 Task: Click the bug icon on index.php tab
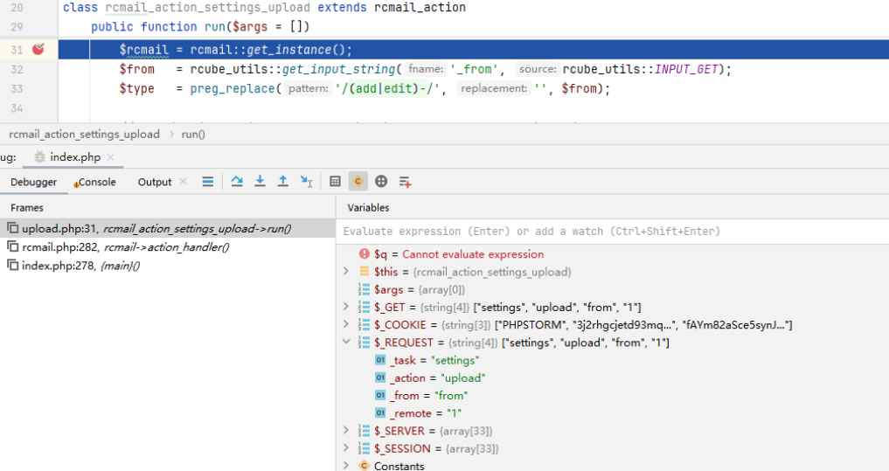coord(39,157)
